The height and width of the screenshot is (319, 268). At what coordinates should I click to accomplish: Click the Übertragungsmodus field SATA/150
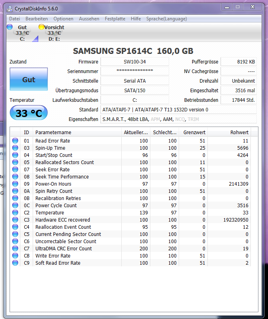click(x=135, y=90)
